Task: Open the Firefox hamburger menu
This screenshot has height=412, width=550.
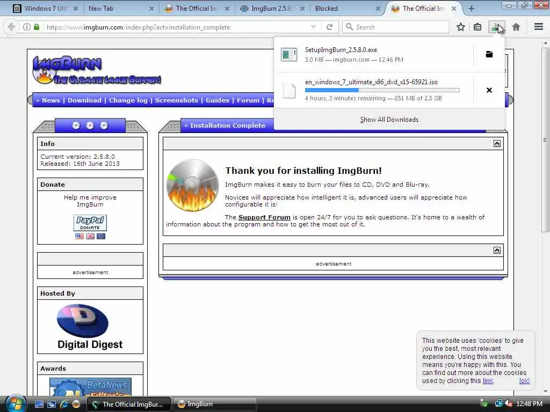Action: point(539,27)
